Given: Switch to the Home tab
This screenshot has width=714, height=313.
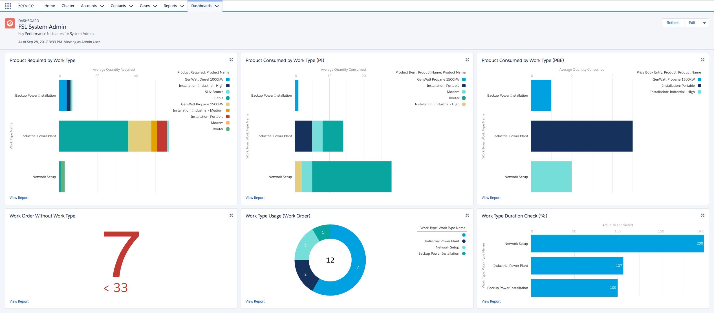Looking at the screenshot, I should tap(50, 6).
